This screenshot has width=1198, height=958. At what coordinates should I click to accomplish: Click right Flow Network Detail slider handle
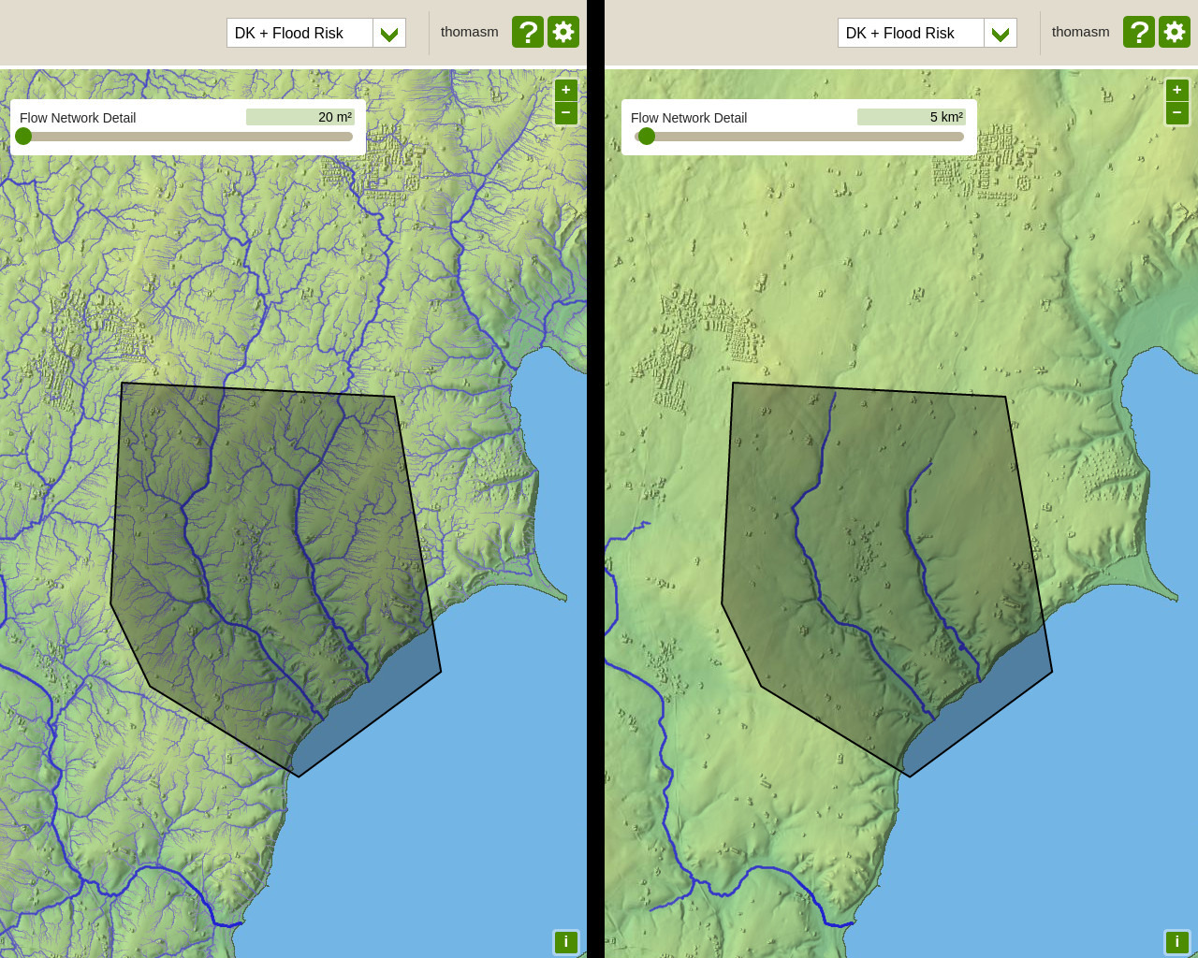[646, 137]
